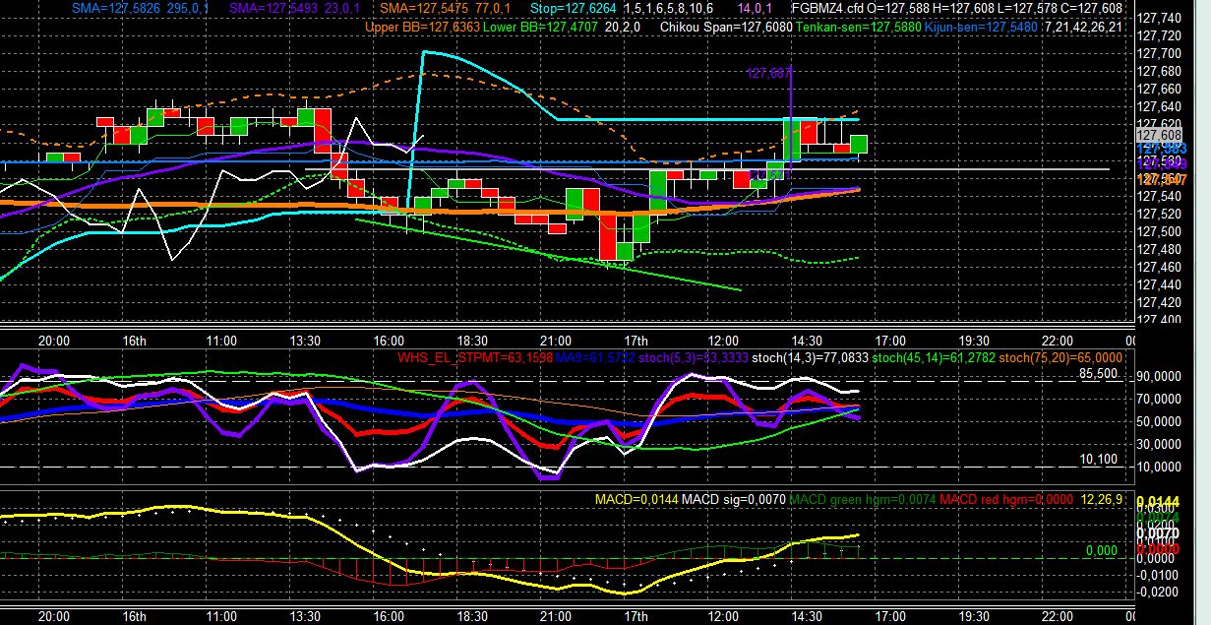Click the MACD sig=0,0070 legend label
Screen dimensions: 1211x625
(733, 500)
